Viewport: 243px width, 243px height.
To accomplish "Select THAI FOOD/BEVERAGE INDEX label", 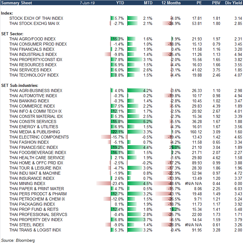I will (38, 152).
